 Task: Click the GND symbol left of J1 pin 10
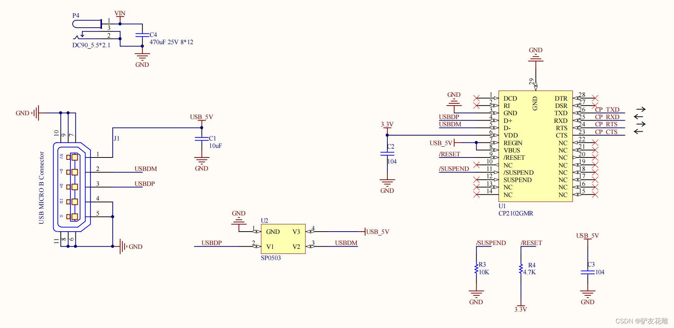(27, 113)
